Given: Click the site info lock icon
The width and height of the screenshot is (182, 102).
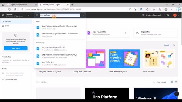Looking at the screenshot, I should [22, 9].
